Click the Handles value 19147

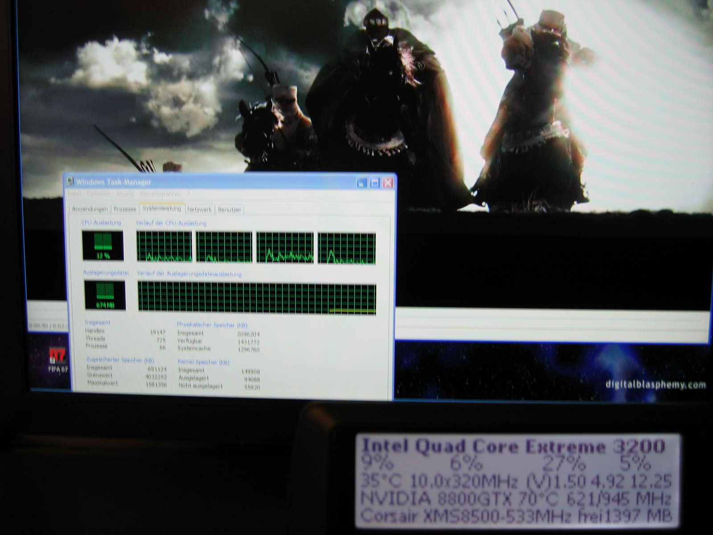157,332
